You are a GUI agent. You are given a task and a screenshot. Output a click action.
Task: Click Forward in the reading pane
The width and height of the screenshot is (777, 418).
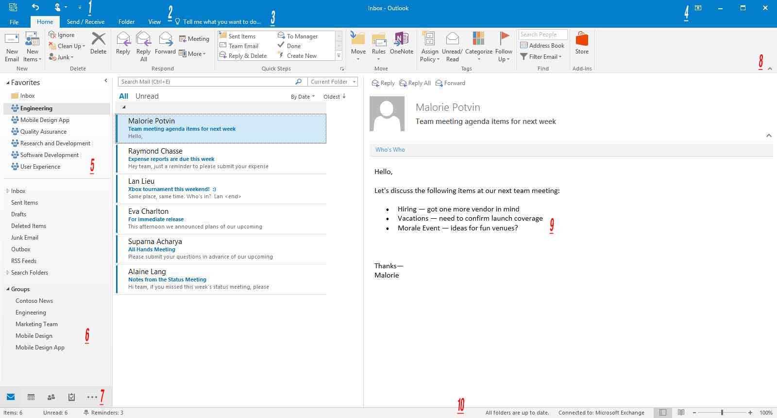pyautogui.click(x=451, y=83)
